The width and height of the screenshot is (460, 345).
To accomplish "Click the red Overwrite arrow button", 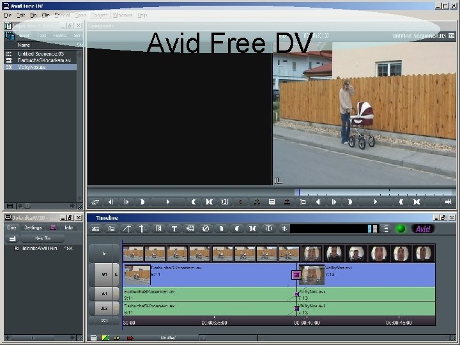I will tap(287, 202).
